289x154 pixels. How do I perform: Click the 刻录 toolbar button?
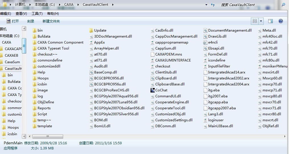(x=31, y=21)
